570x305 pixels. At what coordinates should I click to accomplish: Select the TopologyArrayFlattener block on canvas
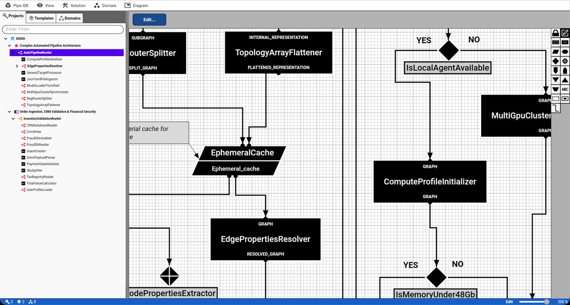tap(279, 53)
